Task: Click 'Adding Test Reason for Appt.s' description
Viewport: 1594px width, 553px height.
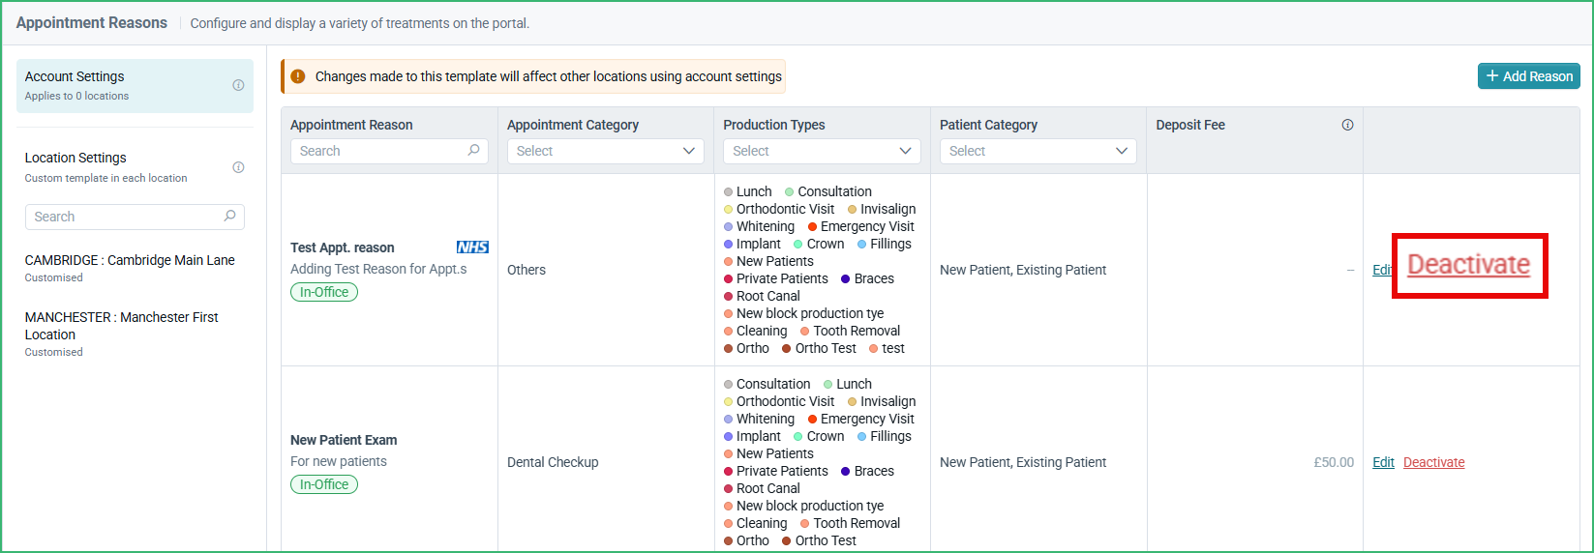Action: [x=378, y=269]
